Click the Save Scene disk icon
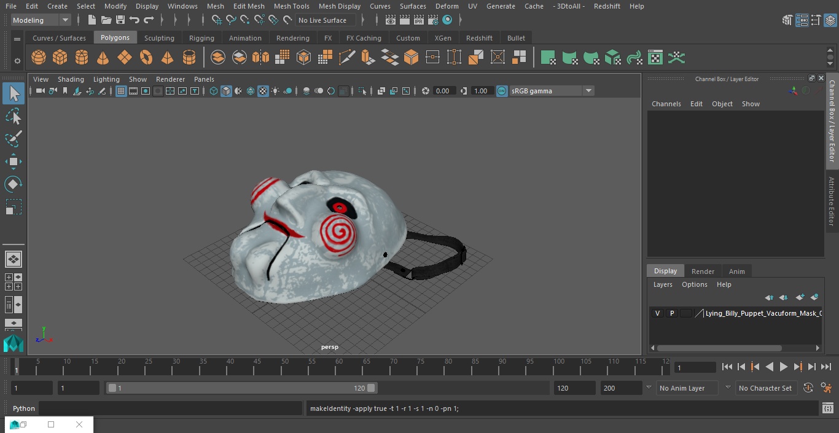Image resolution: width=839 pixels, height=433 pixels. tap(120, 20)
